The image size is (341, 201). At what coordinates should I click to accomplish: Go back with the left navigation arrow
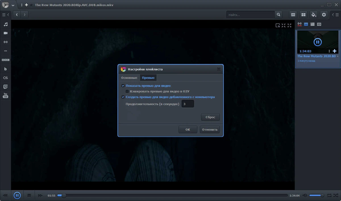(x=17, y=15)
